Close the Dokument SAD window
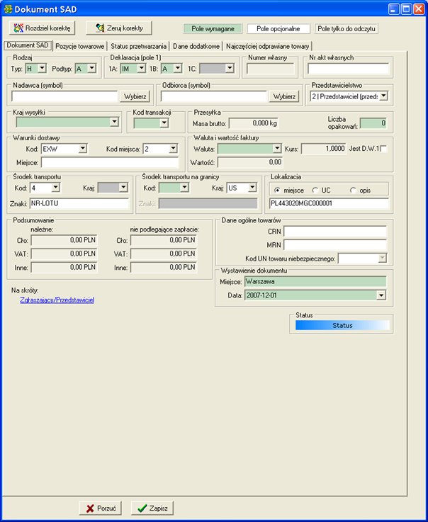 419,8
